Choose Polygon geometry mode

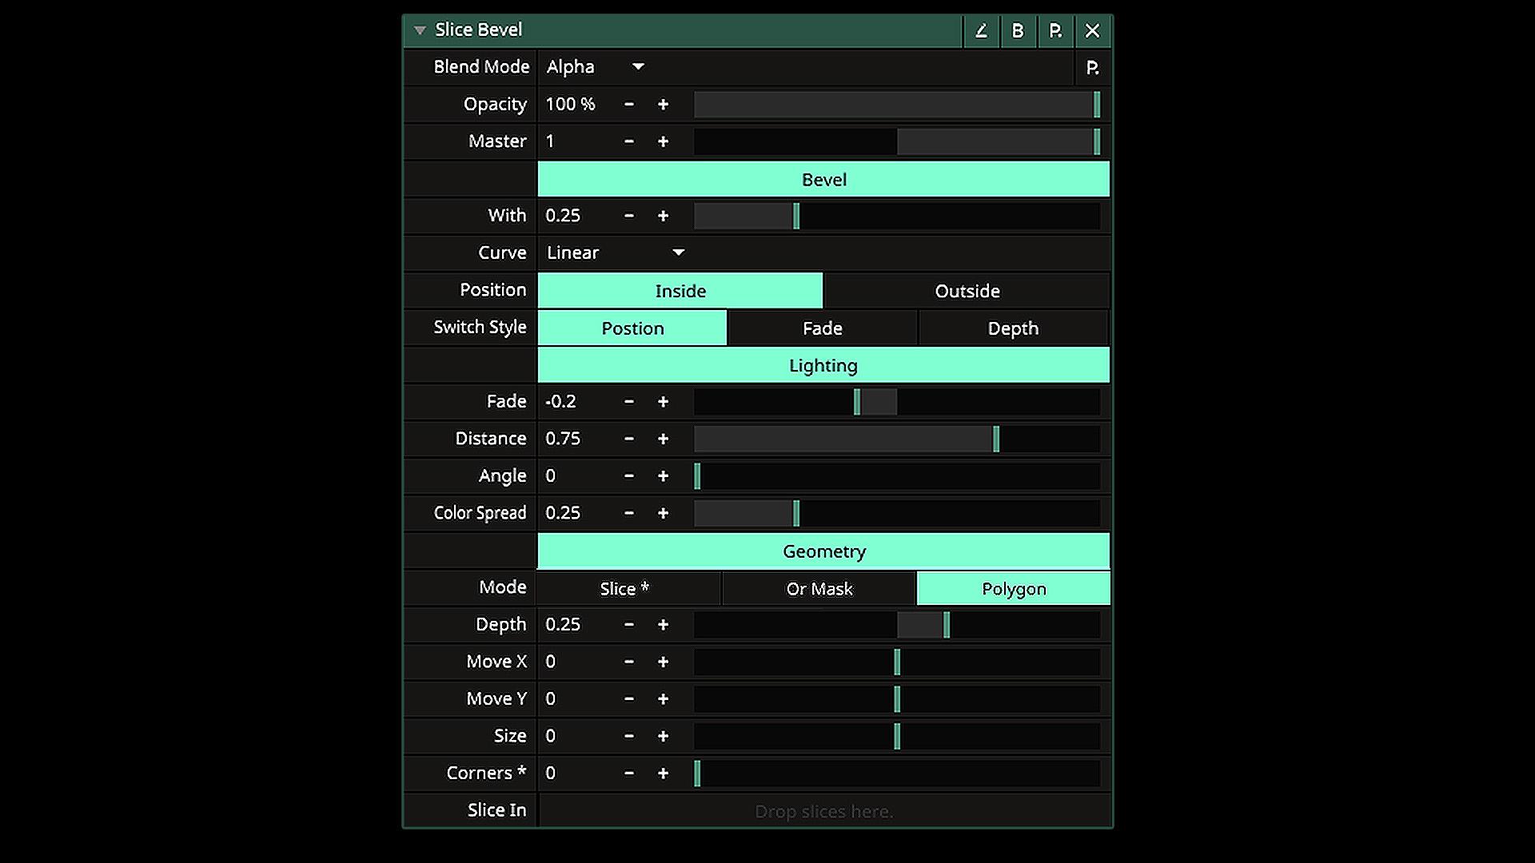pos(1014,589)
